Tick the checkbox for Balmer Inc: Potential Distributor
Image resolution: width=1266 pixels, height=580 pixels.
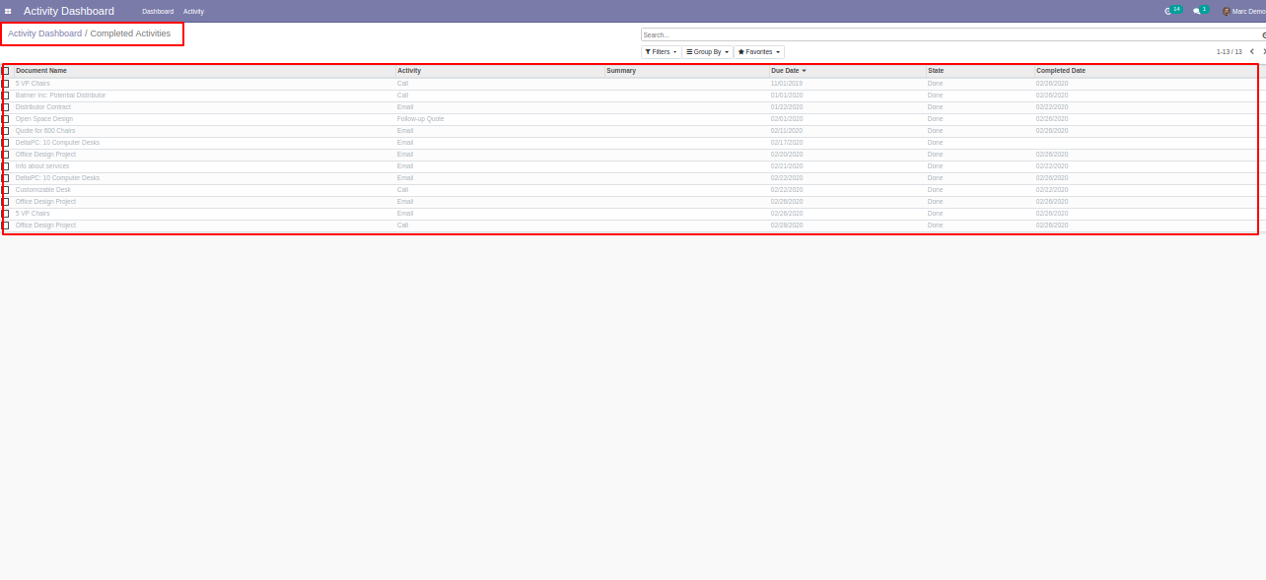pyautogui.click(x=6, y=96)
